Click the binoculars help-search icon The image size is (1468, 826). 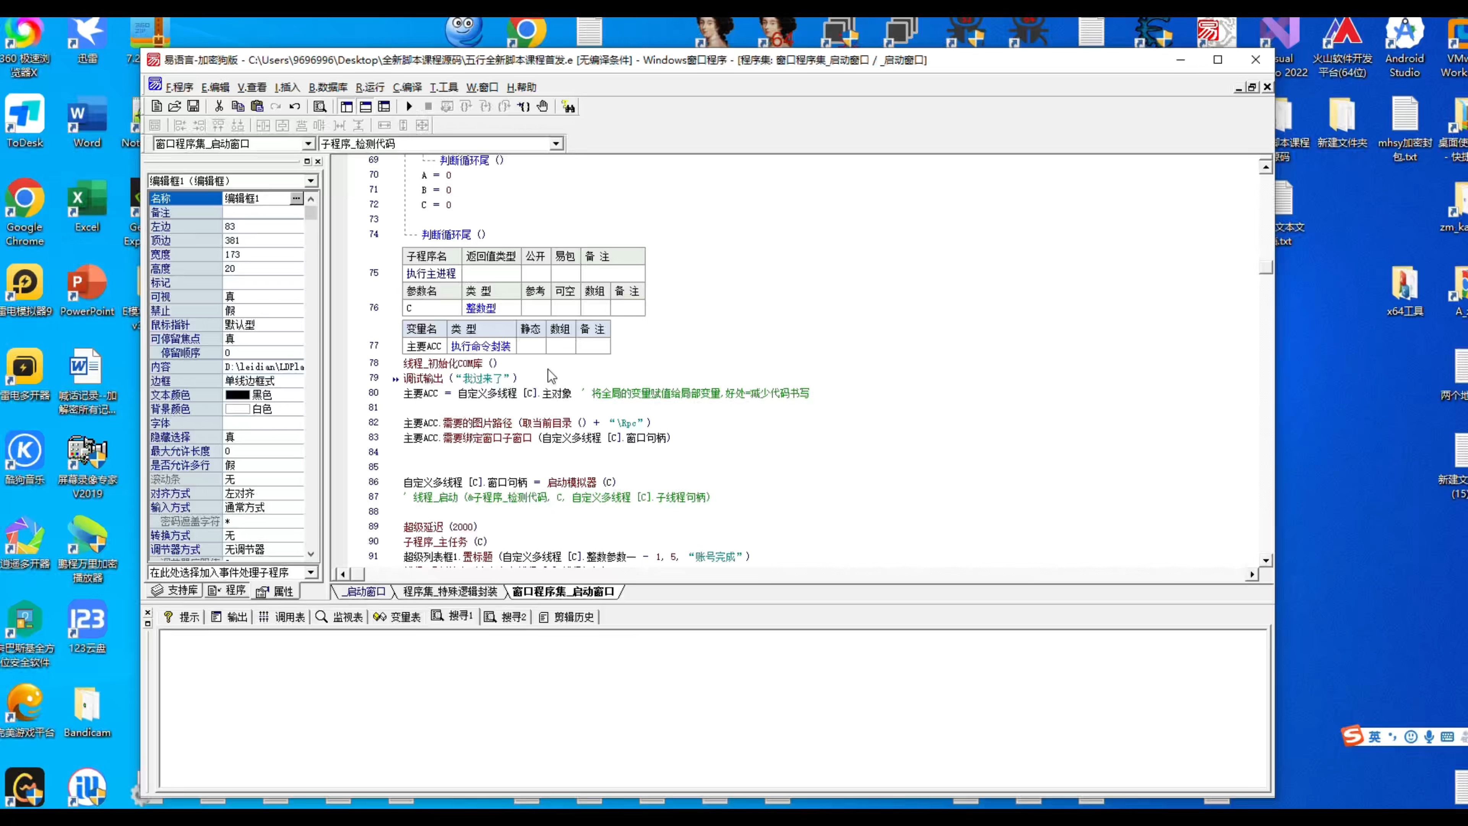[568, 106]
